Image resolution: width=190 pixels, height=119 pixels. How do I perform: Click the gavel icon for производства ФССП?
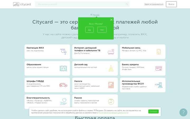pos(159,85)
